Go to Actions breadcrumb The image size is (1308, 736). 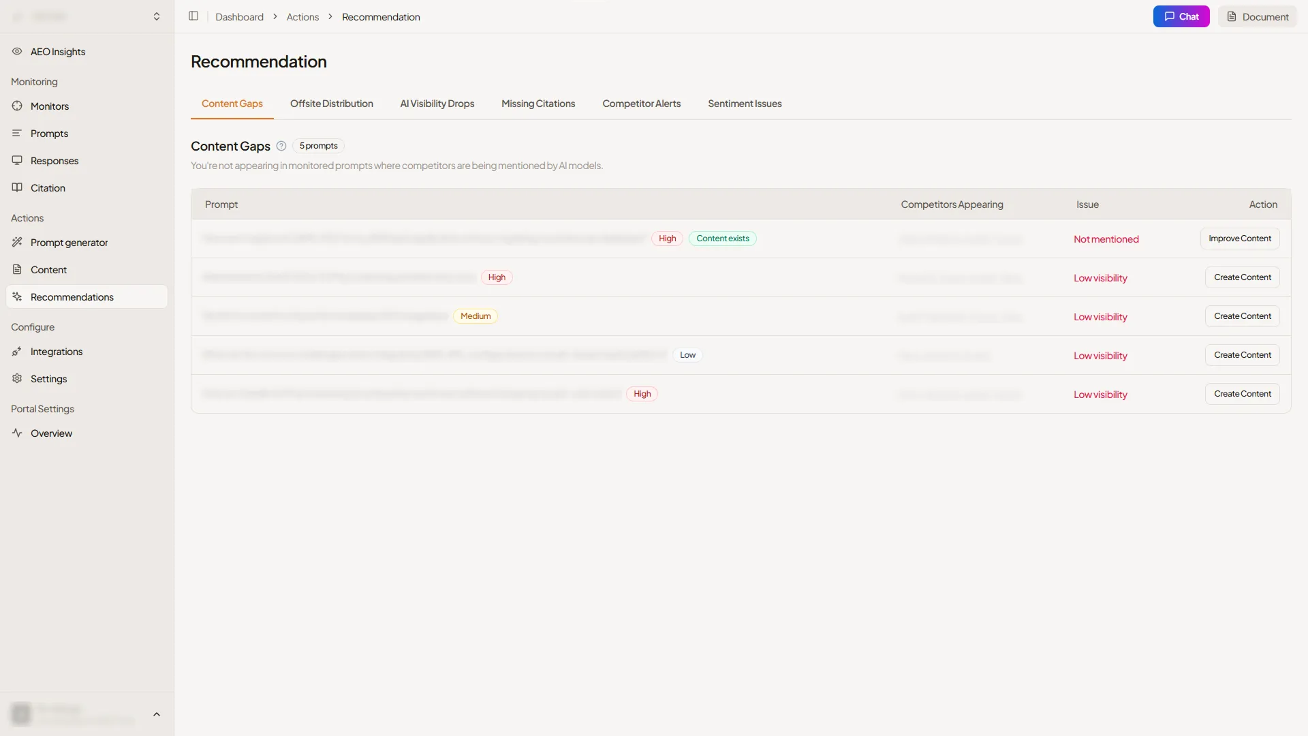(x=302, y=17)
